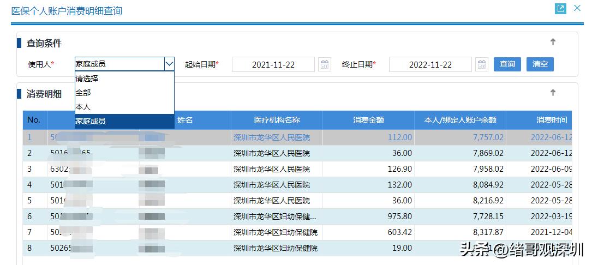Image resolution: width=592 pixels, height=265 pixels.
Task: Select the amount 112.00 in row 1
Action: [400, 137]
